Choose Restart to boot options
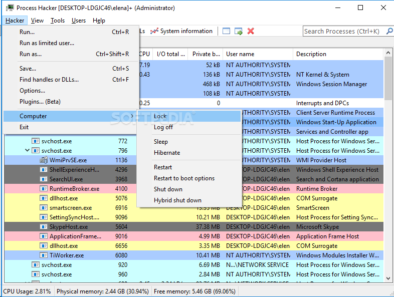 click(x=189, y=178)
